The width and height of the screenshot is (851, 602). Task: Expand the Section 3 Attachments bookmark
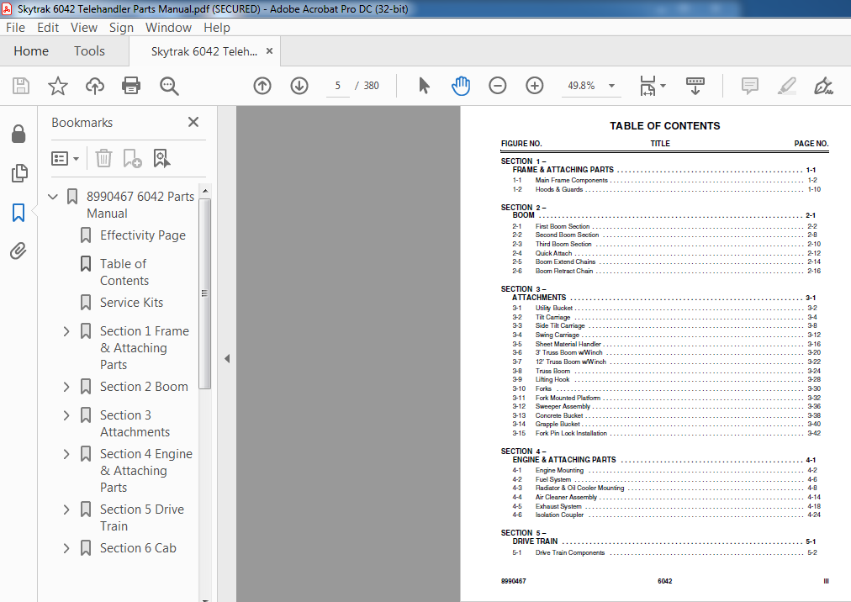tap(66, 415)
